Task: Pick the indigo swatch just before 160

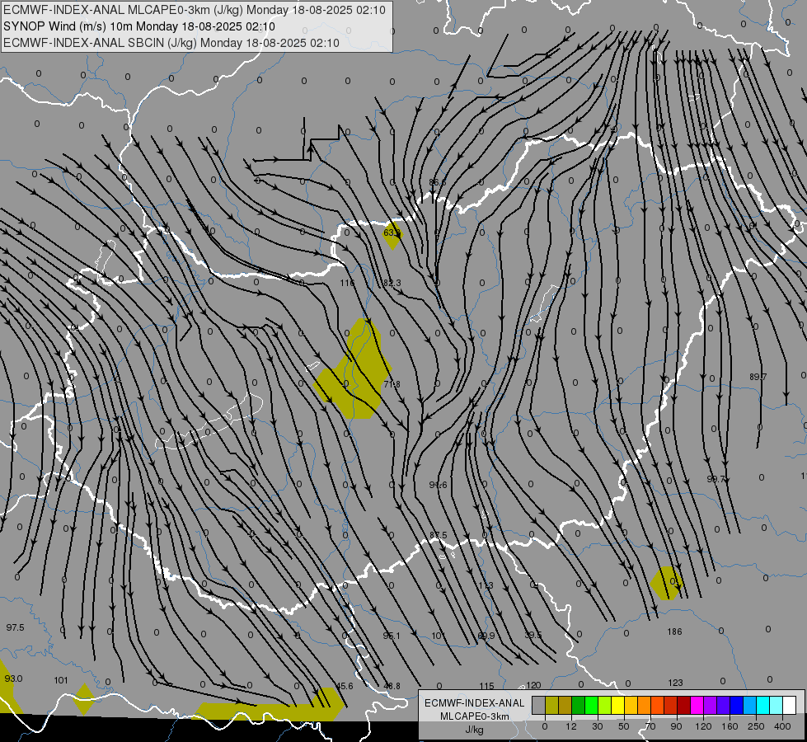Action: [x=724, y=705]
